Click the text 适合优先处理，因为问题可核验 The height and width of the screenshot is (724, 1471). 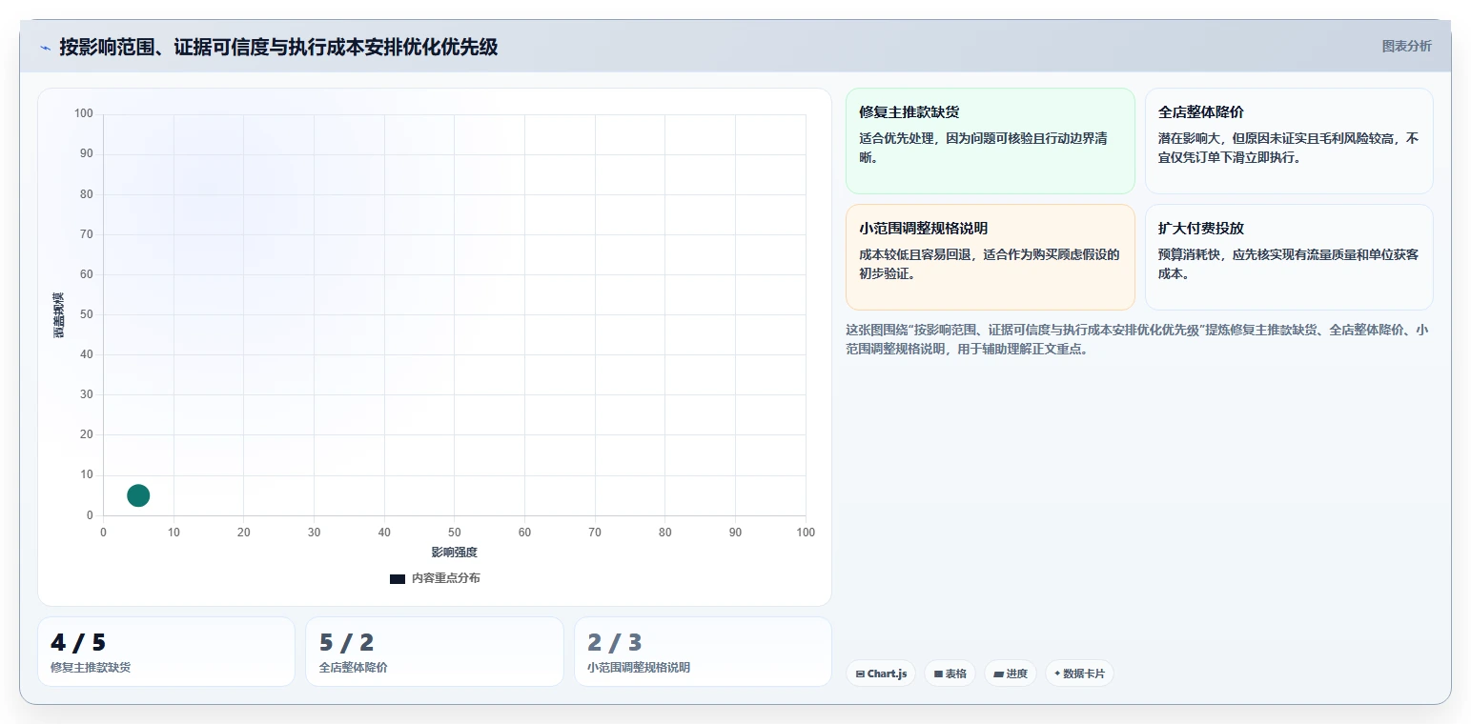983,148
